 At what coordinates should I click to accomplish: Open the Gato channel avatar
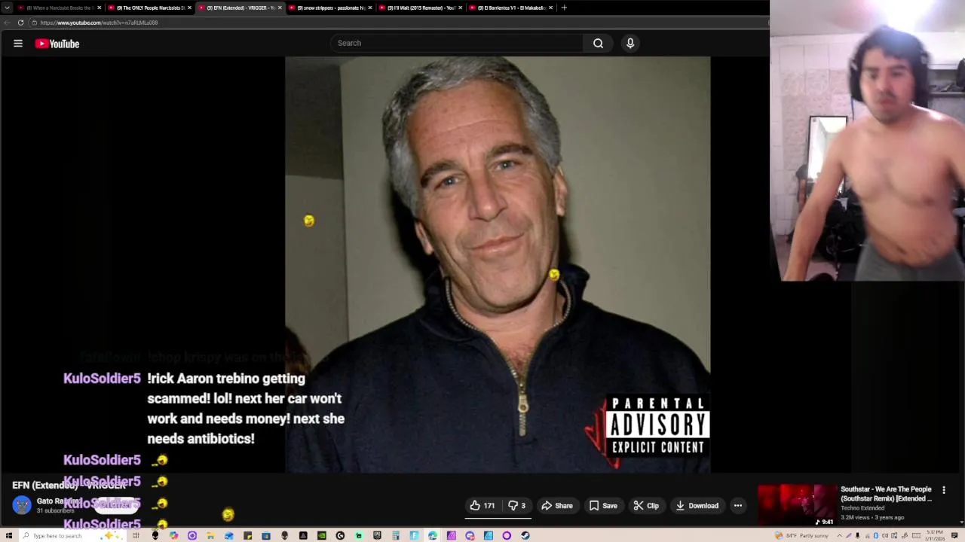tap(22, 505)
